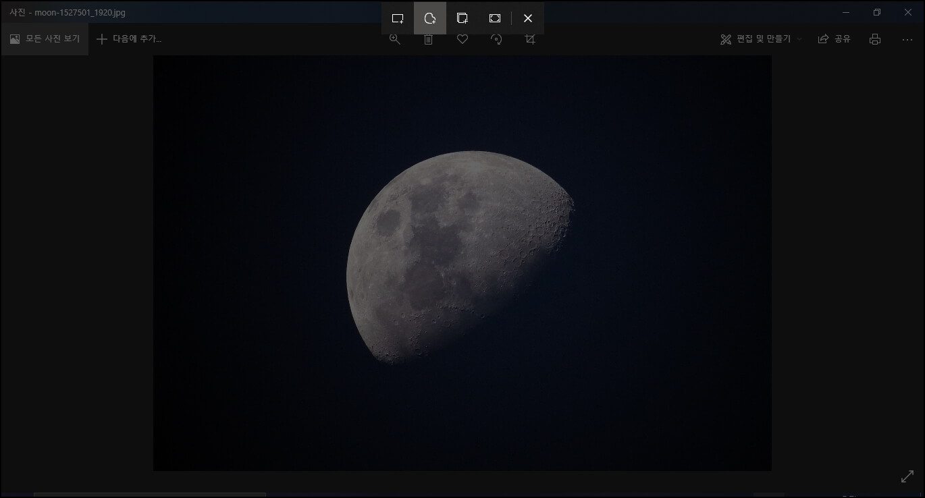This screenshot has width=925, height=498.
Task: Choose the window snip mode
Action: tap(462, 18)
